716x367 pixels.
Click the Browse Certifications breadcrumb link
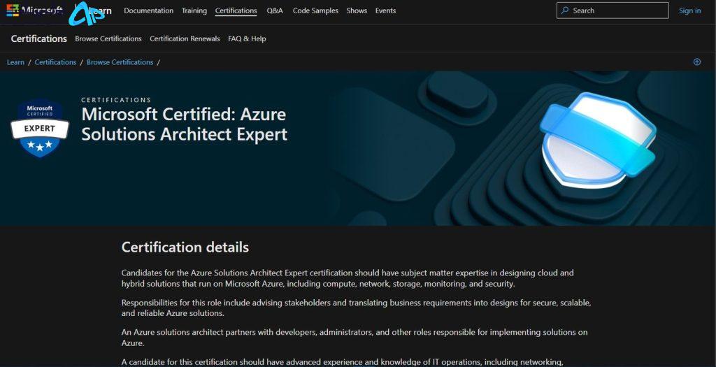(120, 62)
